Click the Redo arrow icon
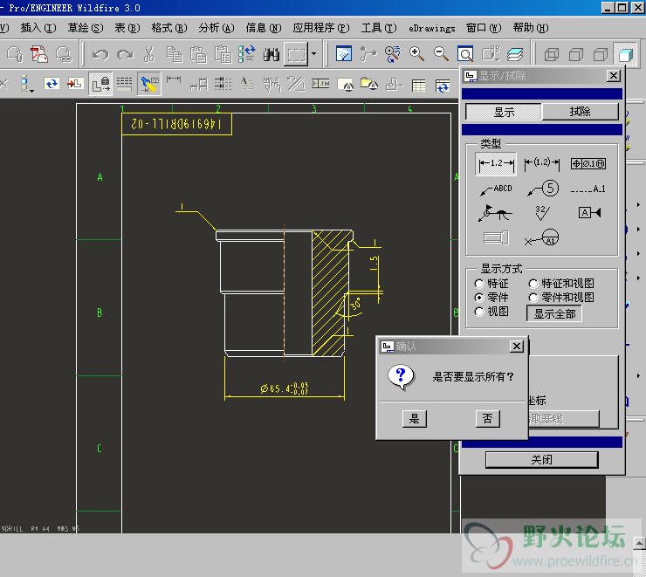 pyautogui.click(x=125, y=54)
